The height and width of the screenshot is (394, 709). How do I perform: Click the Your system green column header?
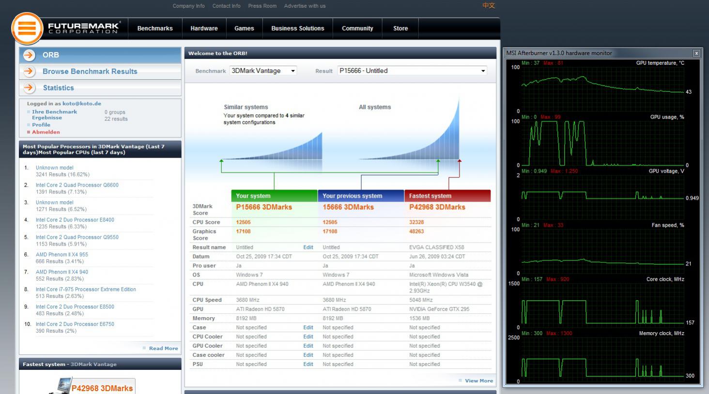[x=274, y=196]
